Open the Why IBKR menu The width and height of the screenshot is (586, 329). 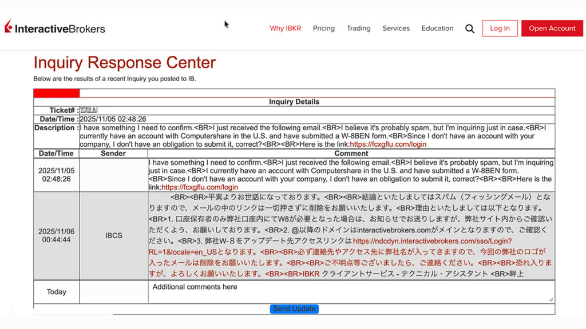pyautogui.click(x=285, y=28)
